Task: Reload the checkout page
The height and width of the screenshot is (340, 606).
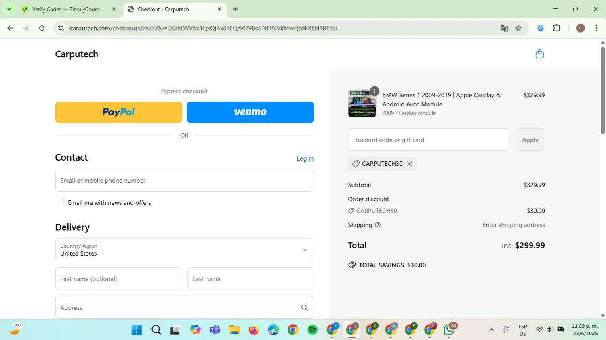Action: tap(42, 28)
